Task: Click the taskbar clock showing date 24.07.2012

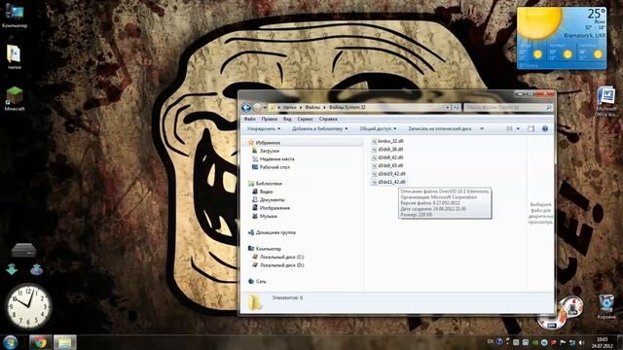Action: pos(602,342)
